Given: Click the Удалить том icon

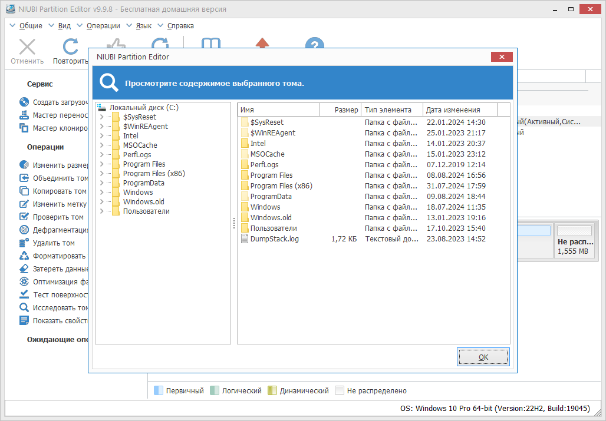Looking at the screenshot, I should coord(24,243).
